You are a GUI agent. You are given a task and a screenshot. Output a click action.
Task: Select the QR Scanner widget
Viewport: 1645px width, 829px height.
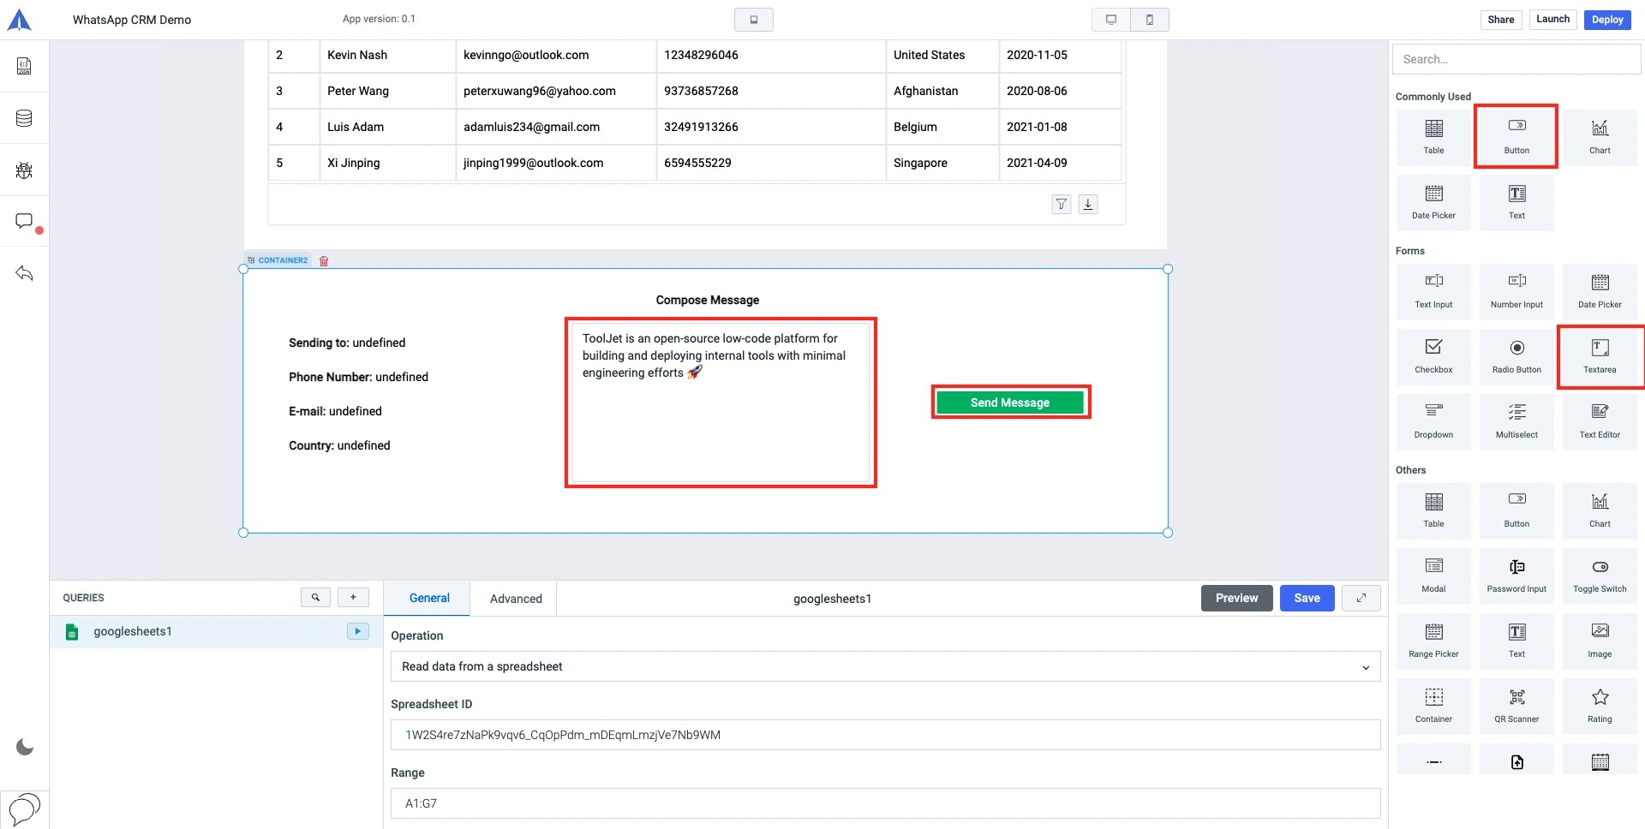[1516, 704]
